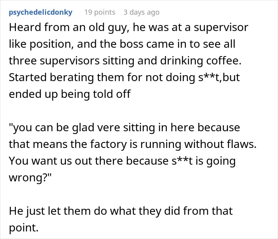Open the psychedelicdonky user profile link
The height and width of the screenshot is (239, 278).
click(x=41, y=12)
